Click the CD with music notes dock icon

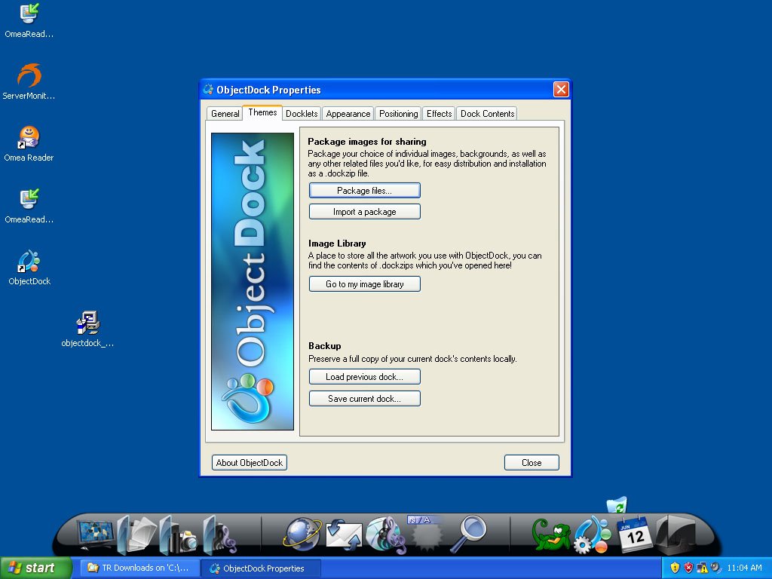[x=386, y=535]
